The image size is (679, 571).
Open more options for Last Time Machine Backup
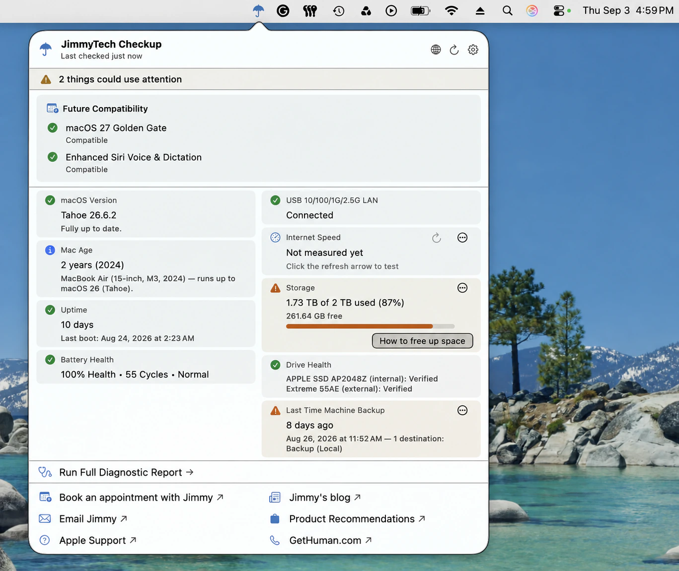462,410
